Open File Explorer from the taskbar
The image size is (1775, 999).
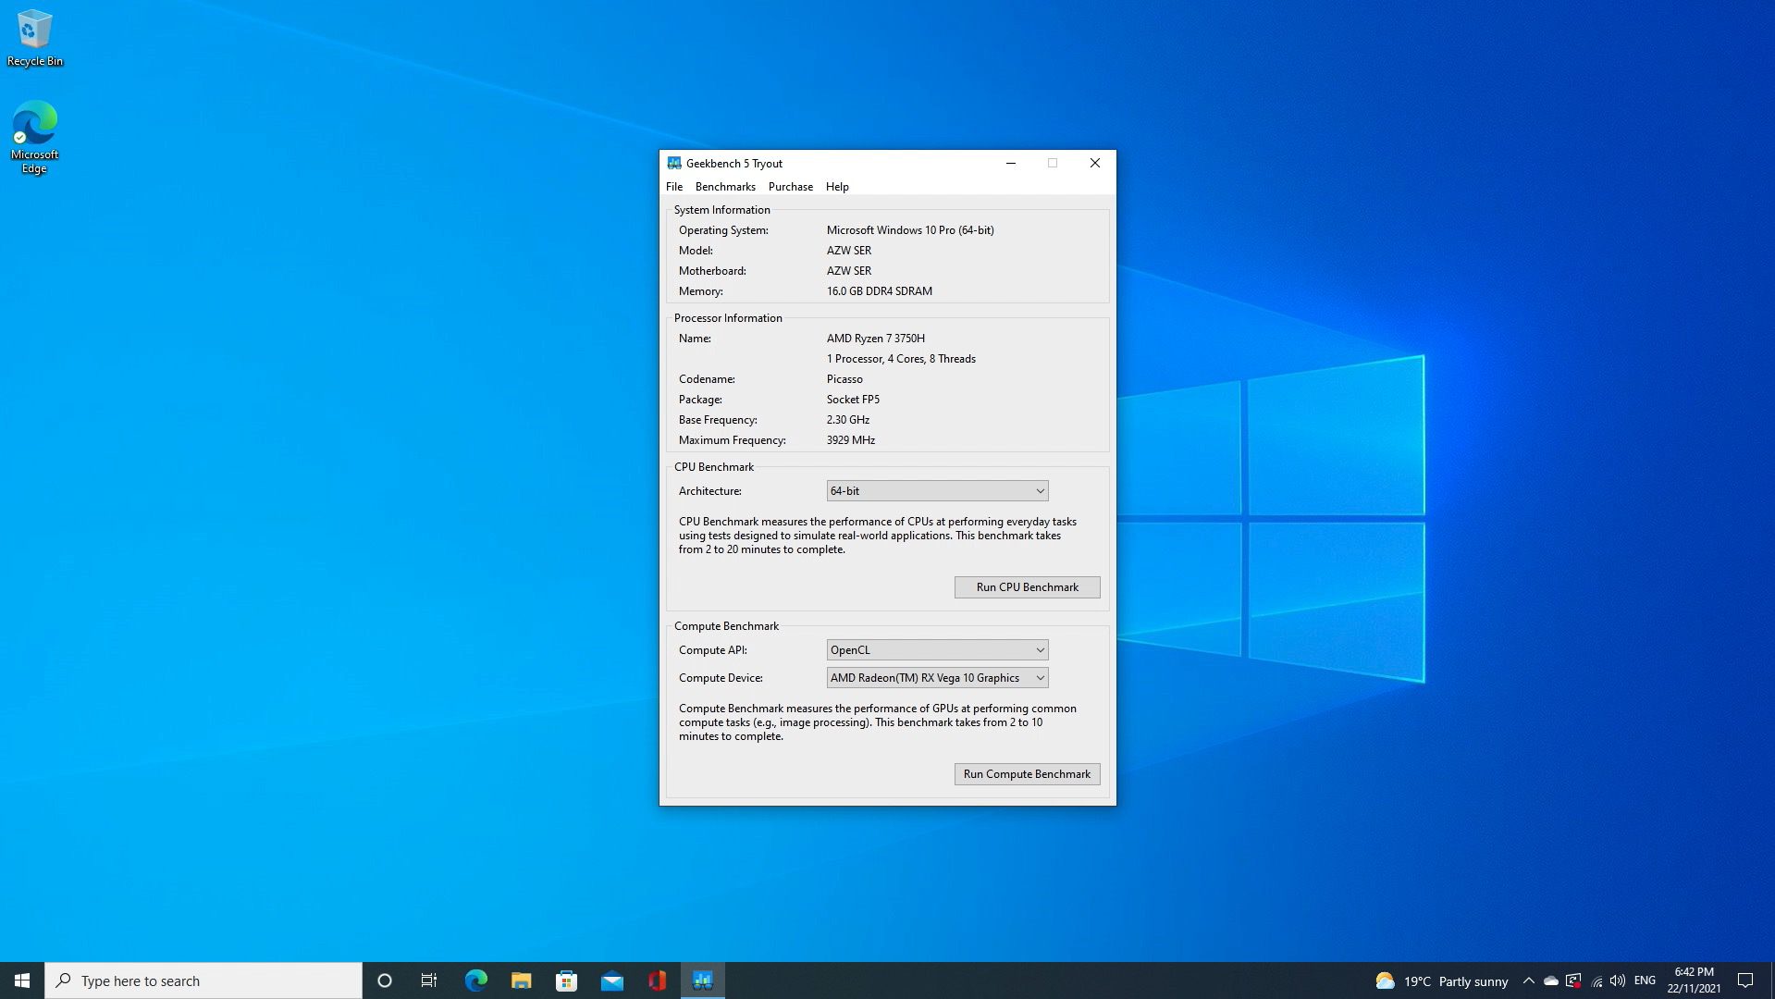click(x=521, y=980)
